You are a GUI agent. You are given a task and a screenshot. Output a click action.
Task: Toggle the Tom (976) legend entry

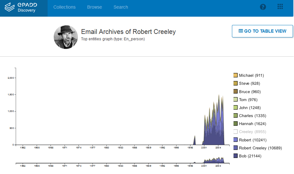[x=235, y=100]
